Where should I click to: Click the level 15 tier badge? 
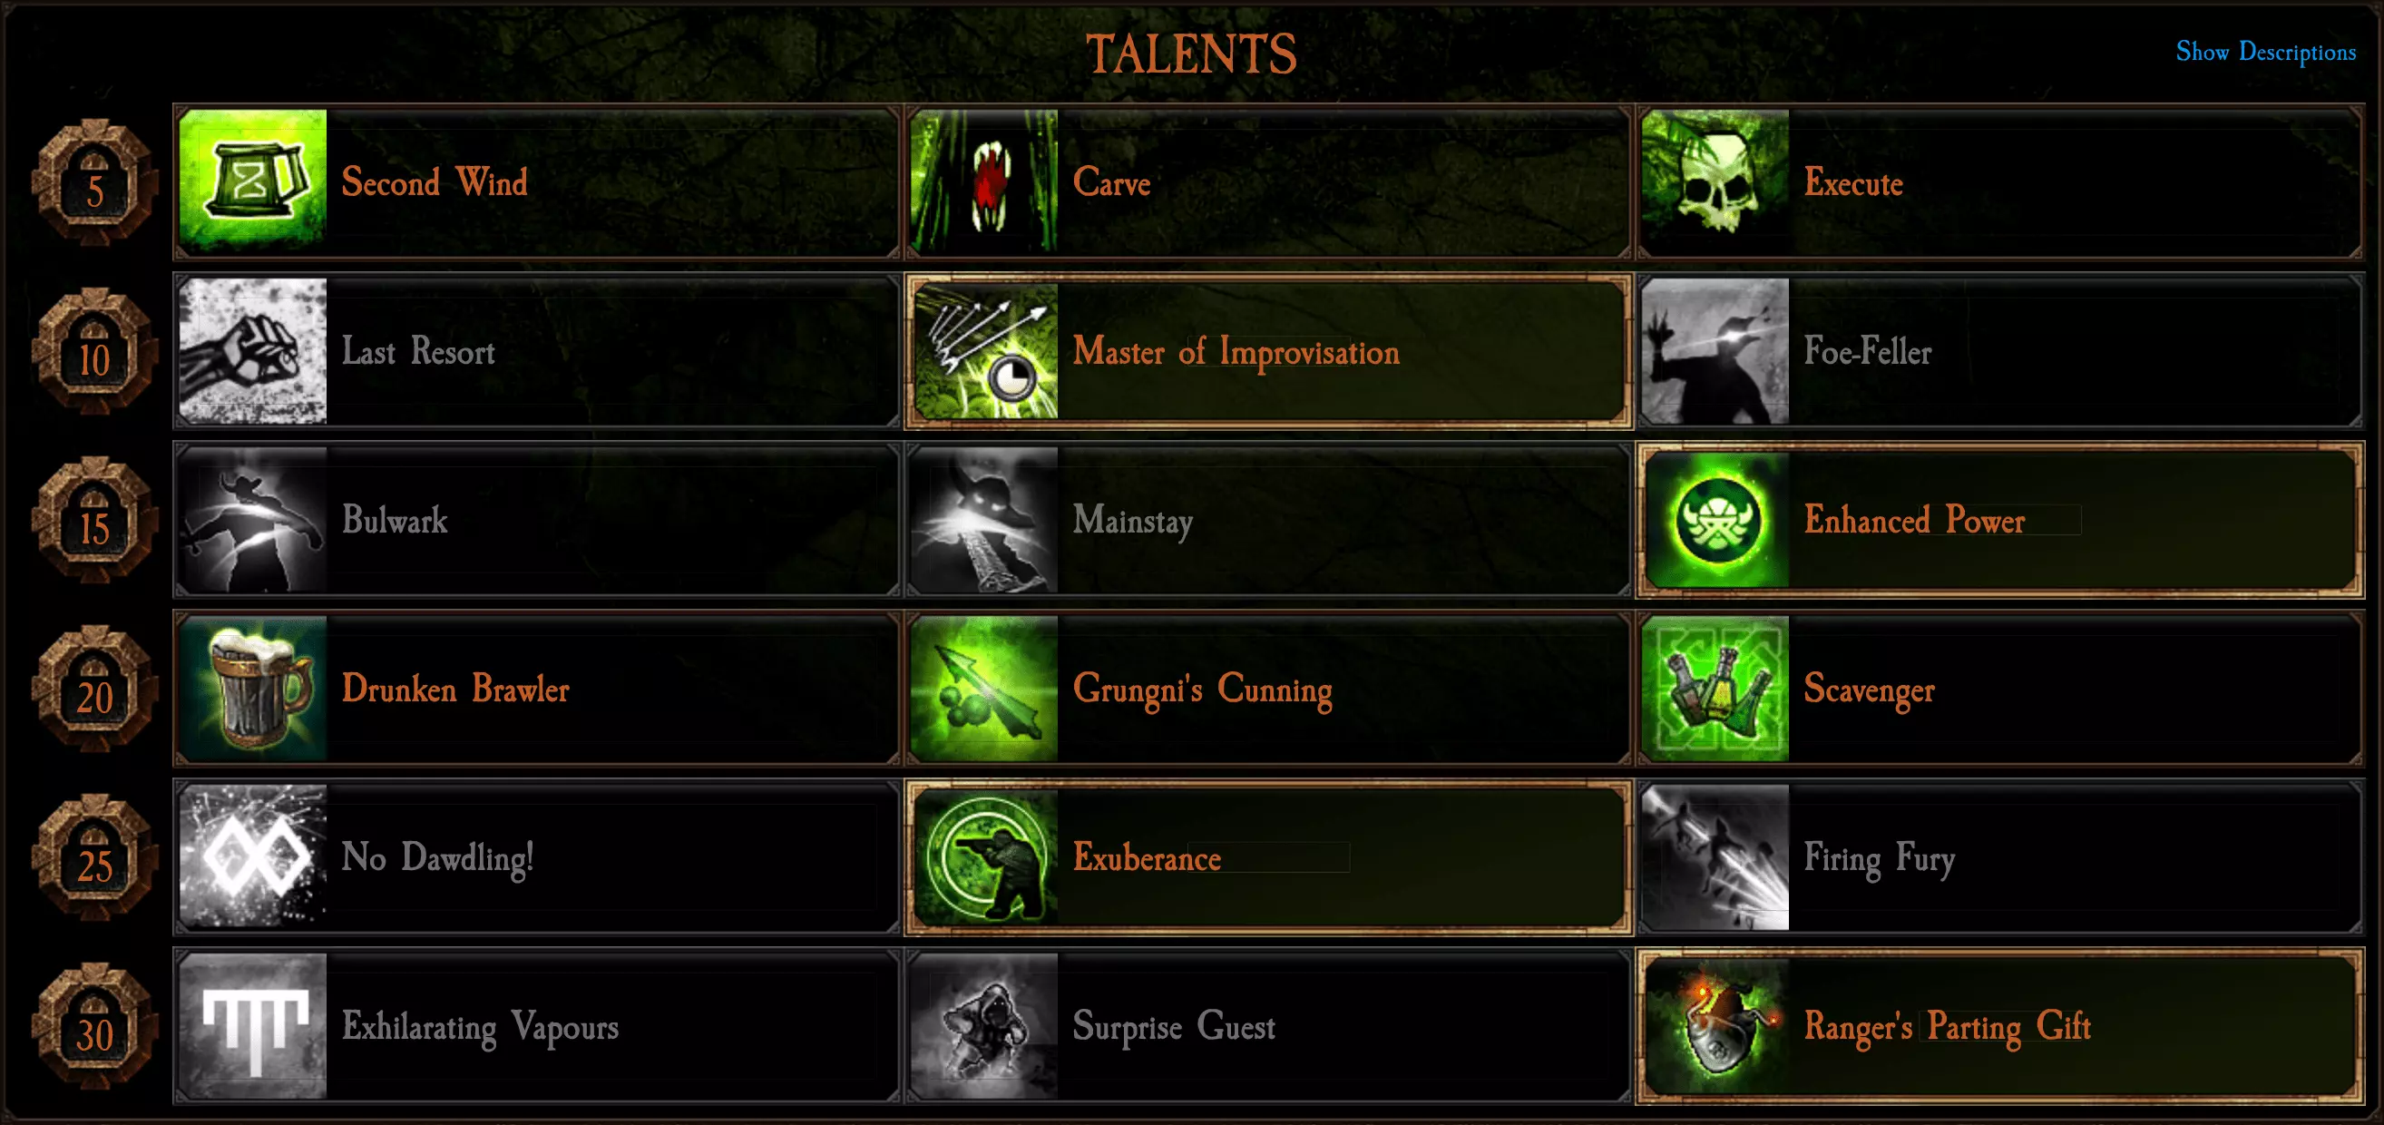coord(93,521)
